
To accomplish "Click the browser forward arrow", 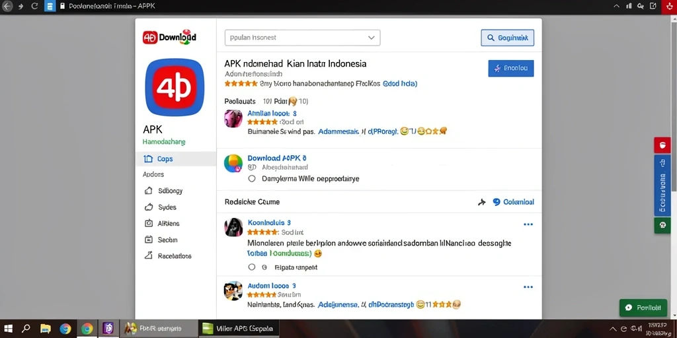I will [20, 7].
